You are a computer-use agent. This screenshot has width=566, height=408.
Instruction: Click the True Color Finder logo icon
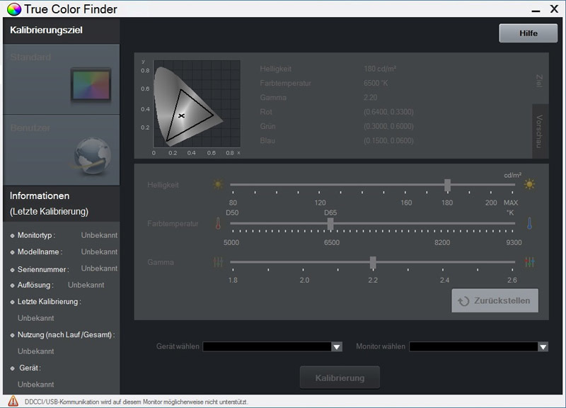[x=14, y=9]
